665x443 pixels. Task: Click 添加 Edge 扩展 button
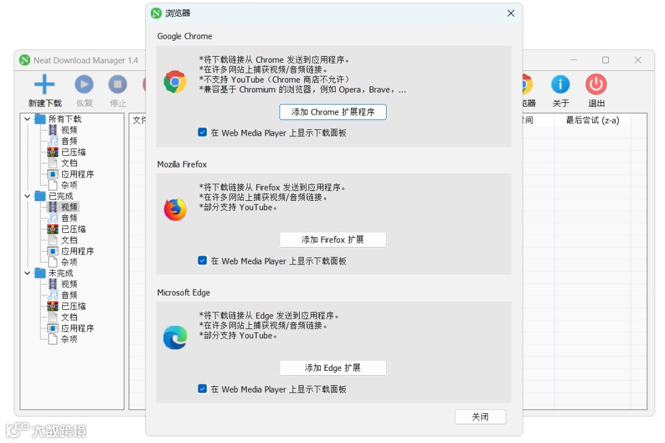333,368
